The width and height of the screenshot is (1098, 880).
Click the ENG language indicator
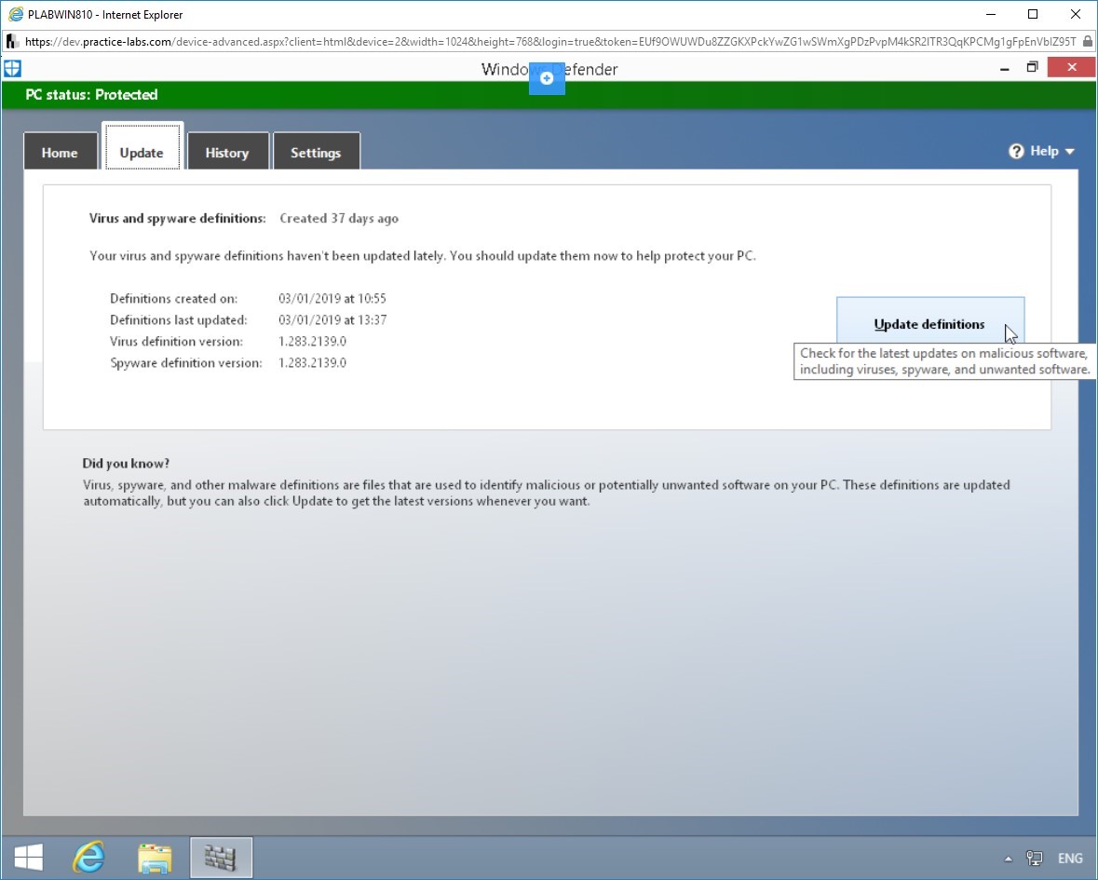point(1070,859)
